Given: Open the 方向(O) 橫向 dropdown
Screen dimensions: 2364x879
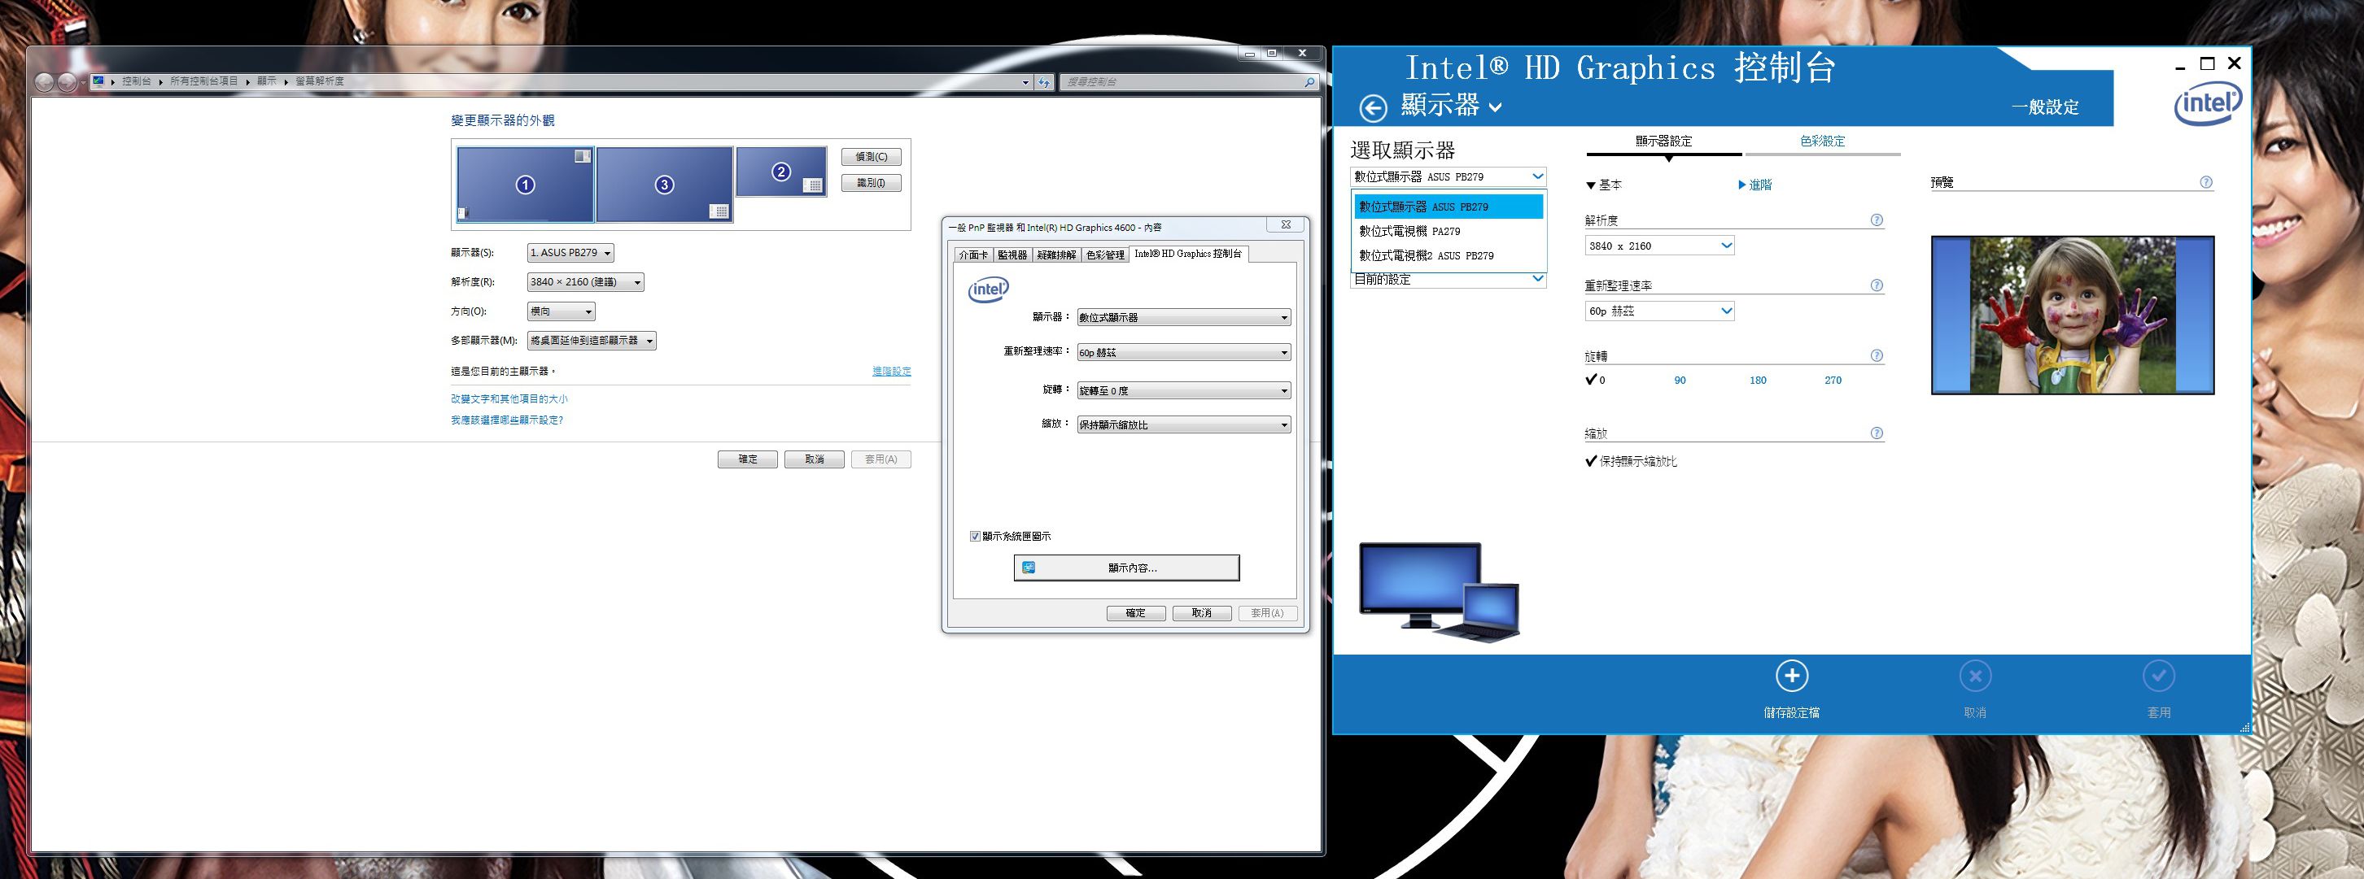Looking at the screenshot, I should tap(561, 311).
